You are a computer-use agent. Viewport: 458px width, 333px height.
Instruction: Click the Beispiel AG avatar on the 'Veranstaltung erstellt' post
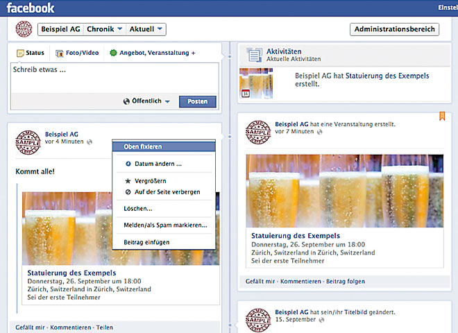258,133
